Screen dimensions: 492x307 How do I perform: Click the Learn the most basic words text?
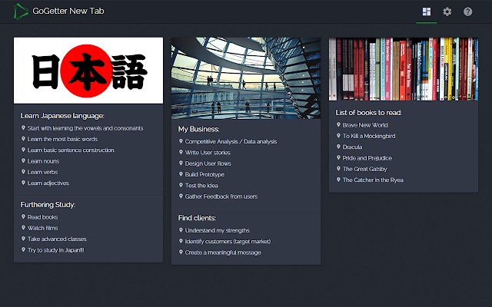pyautogui.click(x=62, y=139)
